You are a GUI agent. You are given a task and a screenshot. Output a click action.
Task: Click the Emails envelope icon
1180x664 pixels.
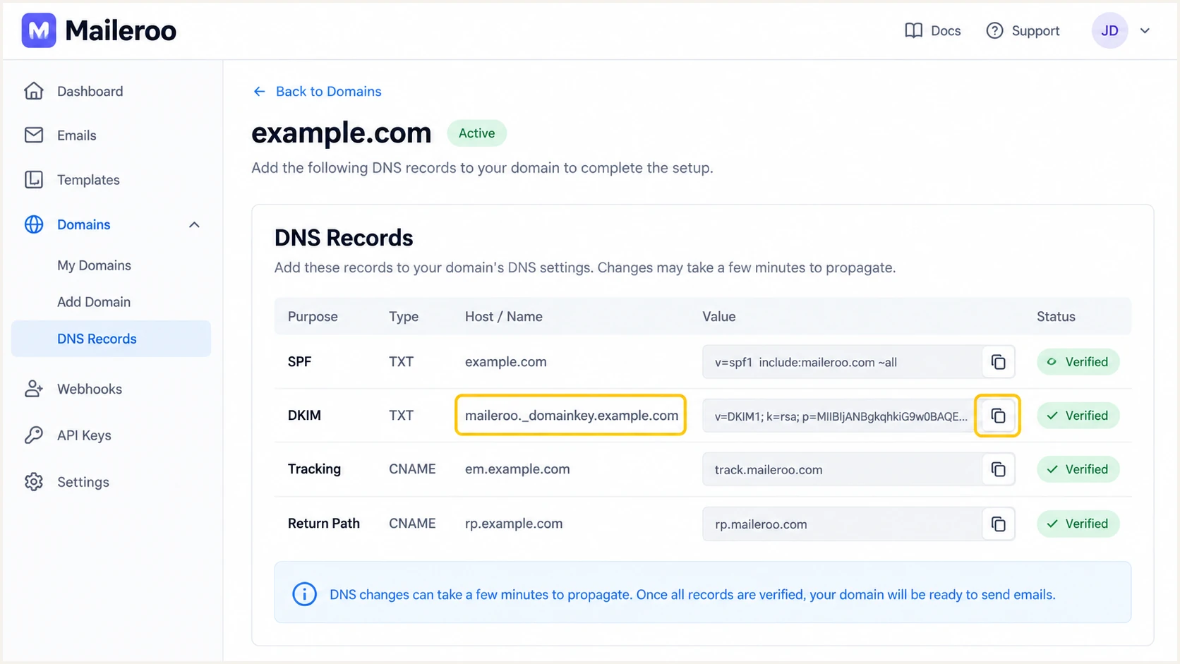[34, 135]
